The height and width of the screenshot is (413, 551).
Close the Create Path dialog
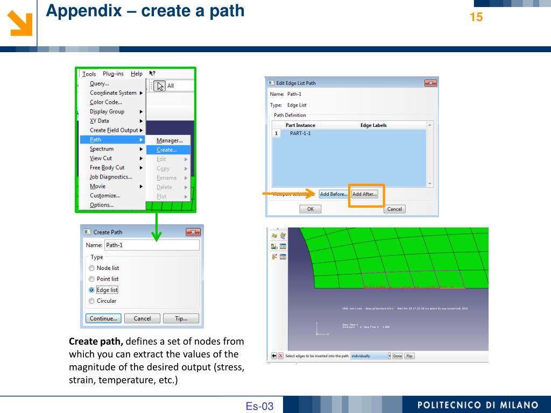point(193,232)
